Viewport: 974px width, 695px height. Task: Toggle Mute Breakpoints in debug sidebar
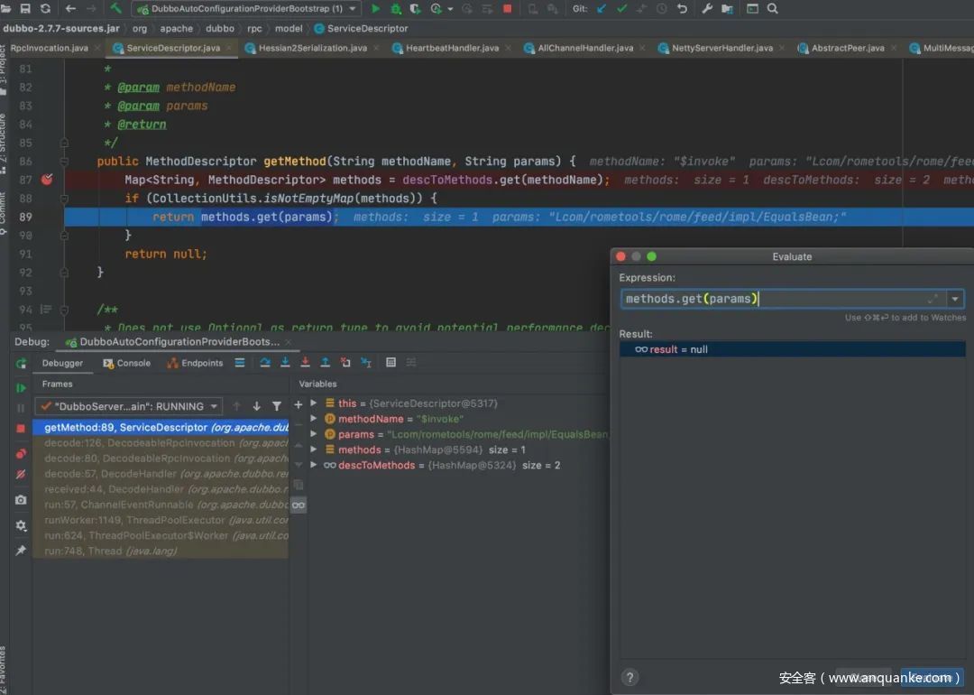point(21,475)
